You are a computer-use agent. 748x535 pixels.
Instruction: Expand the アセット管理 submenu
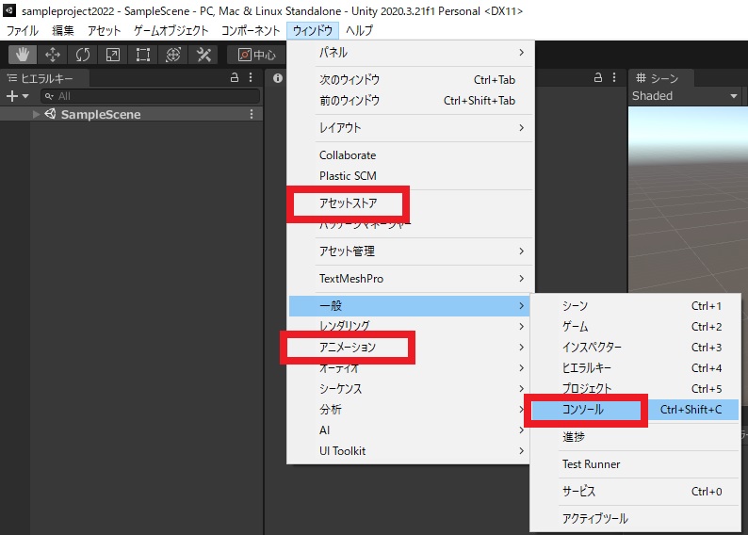[411, 251]
